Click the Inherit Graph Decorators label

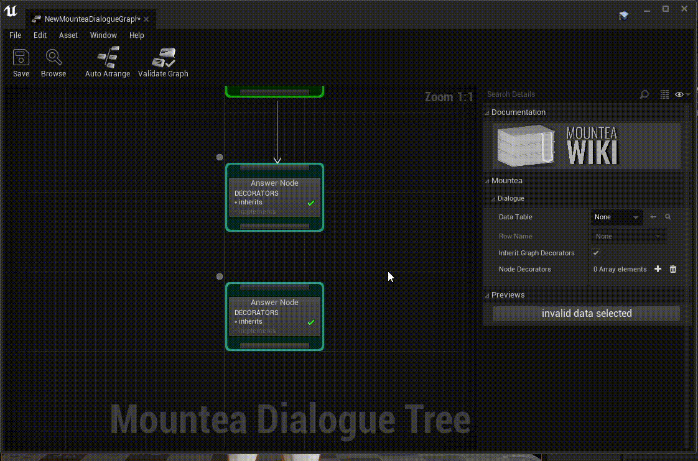(536, 253)
